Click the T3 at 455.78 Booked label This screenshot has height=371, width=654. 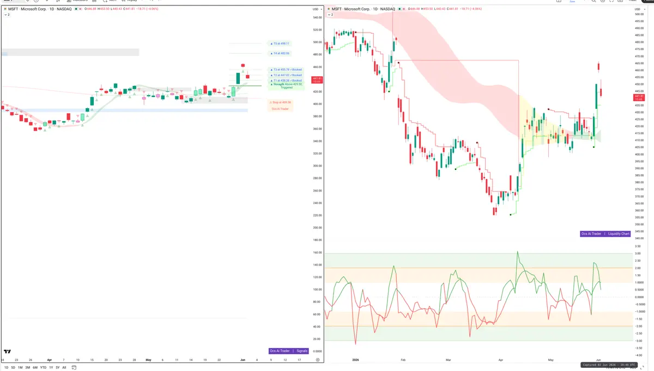(x=286, y=70)
